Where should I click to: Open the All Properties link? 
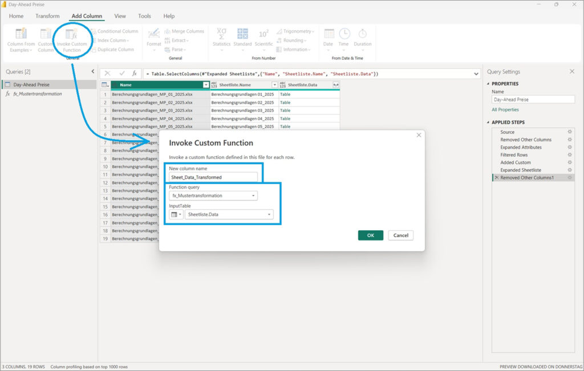(x=505, y=110)
